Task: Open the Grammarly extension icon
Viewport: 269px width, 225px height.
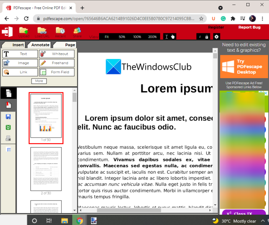Action: pyautogui.click(x=223, y=18)
